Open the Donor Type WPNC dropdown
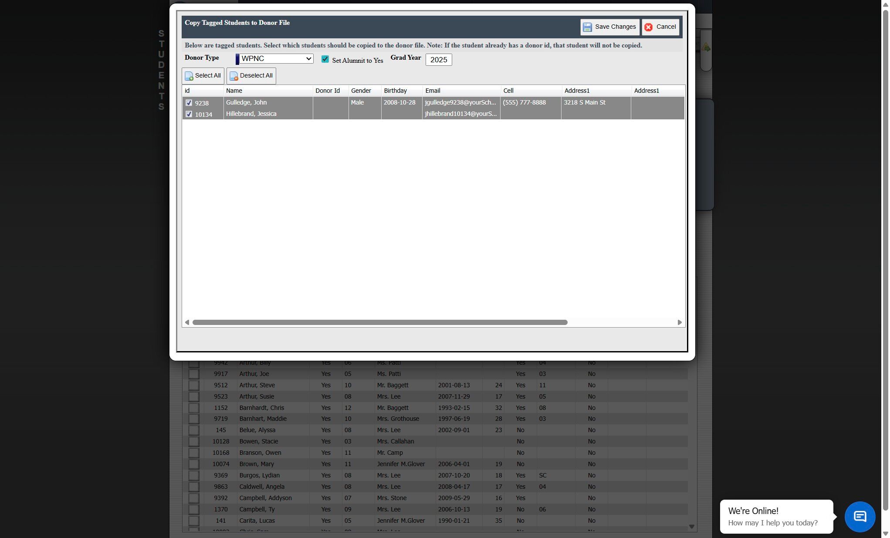 [275, 59]
